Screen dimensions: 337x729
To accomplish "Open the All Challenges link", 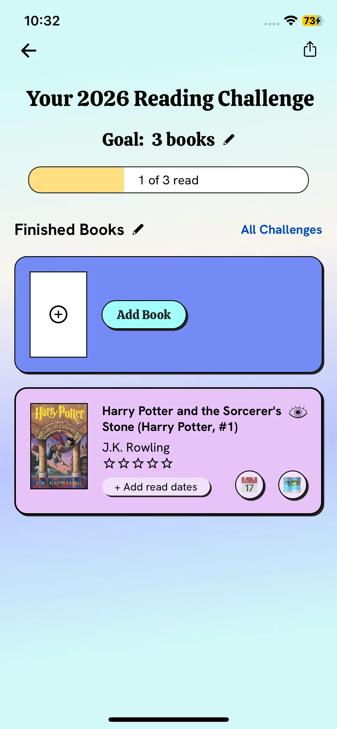I will click(x=281, y=230).
